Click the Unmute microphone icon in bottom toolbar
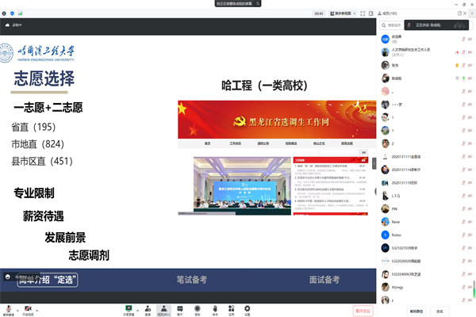The width and height of the screenshot is (476, 317). [8, 307]
